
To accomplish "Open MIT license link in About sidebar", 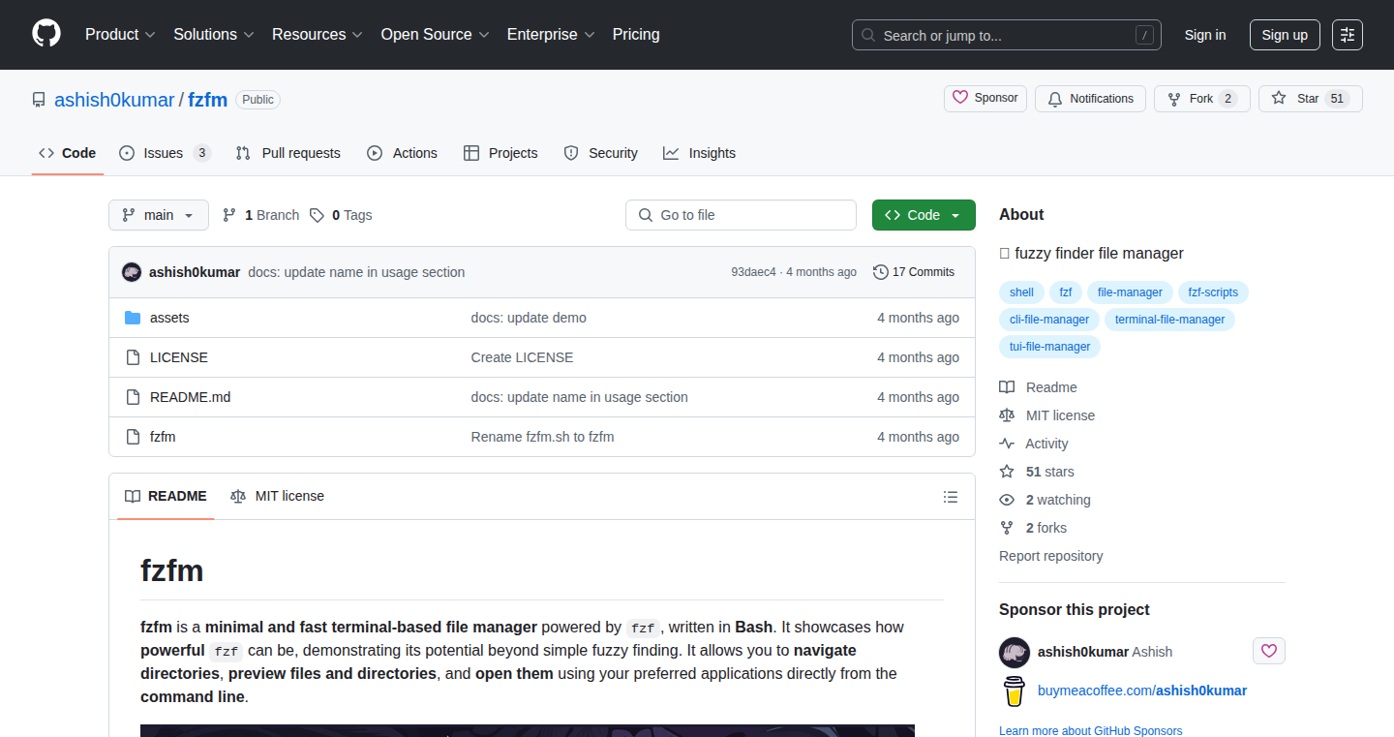I will [1046, 415].
